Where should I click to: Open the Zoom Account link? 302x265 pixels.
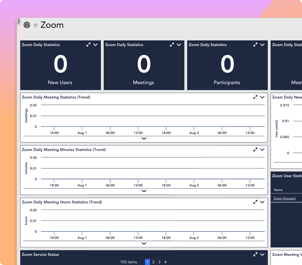pyautogui.click(x=284, y=198)
